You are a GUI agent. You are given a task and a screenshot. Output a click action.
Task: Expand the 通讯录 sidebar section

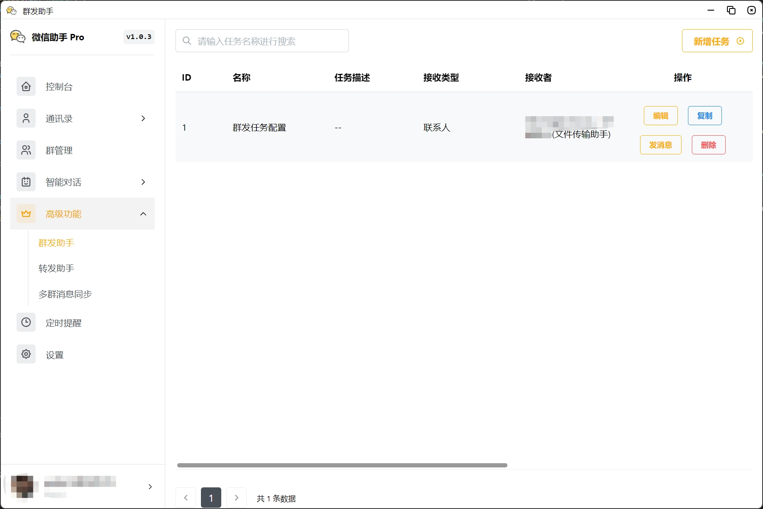(143, 118)
